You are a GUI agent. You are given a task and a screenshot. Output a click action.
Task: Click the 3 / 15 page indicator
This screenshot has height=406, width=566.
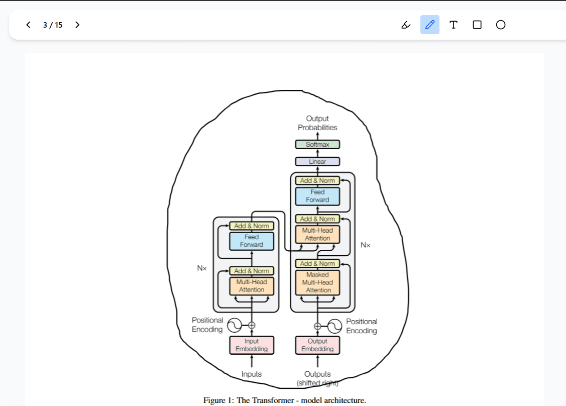tap(53, 25)
